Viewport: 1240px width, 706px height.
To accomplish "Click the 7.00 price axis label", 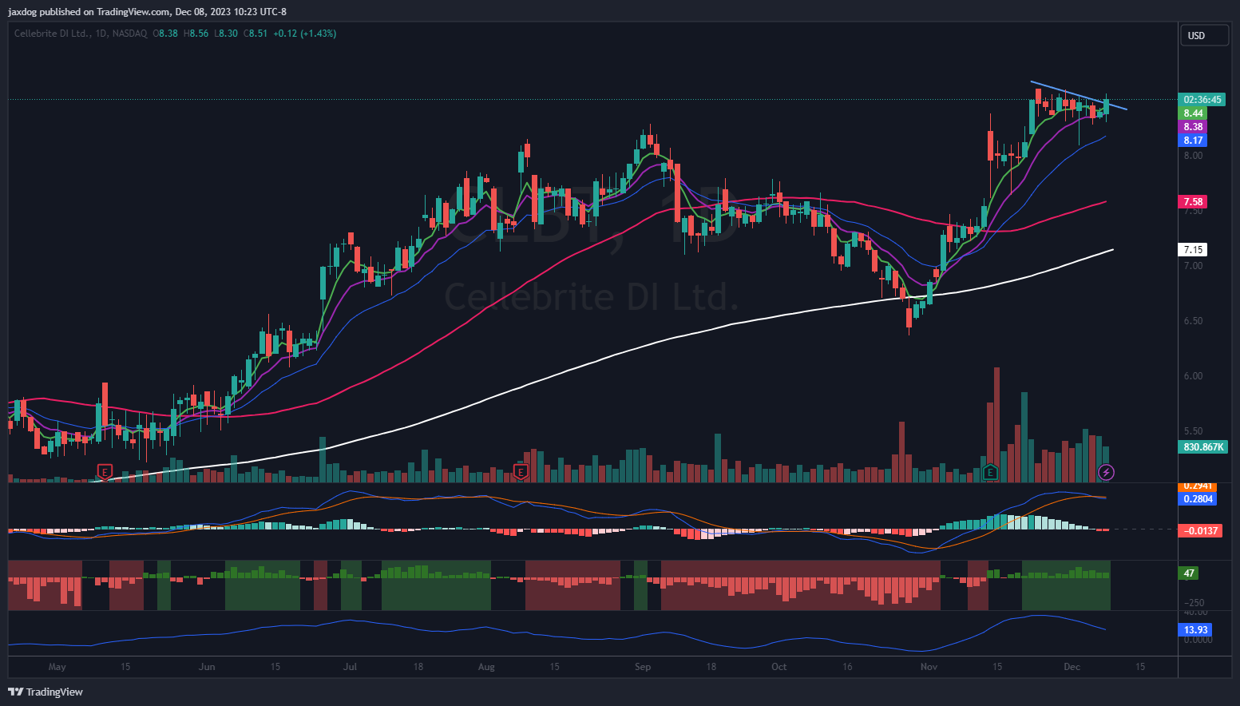I will (x=1193, y=266).
